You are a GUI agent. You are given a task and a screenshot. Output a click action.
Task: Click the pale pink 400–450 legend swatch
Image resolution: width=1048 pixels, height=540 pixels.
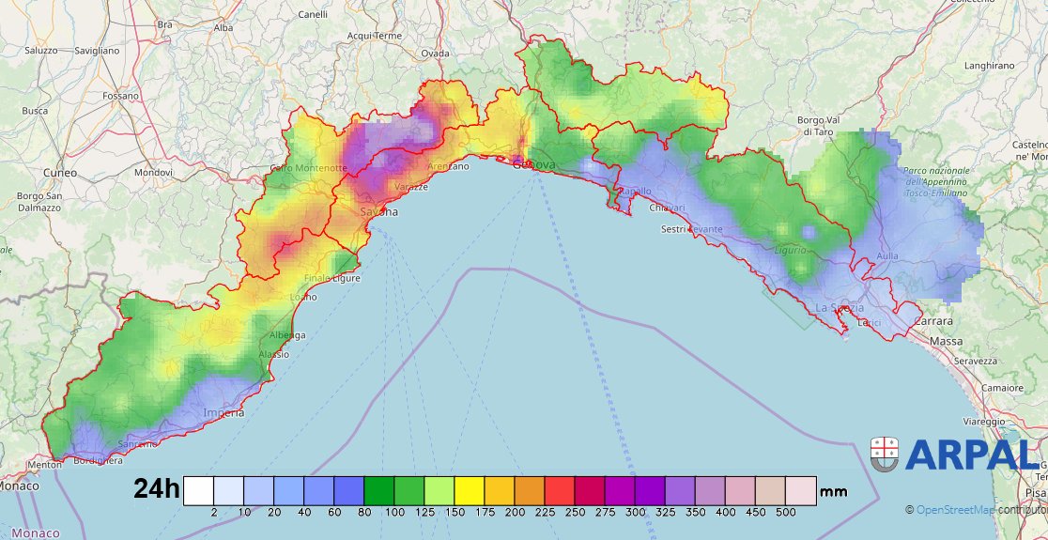tap(741, 490)
